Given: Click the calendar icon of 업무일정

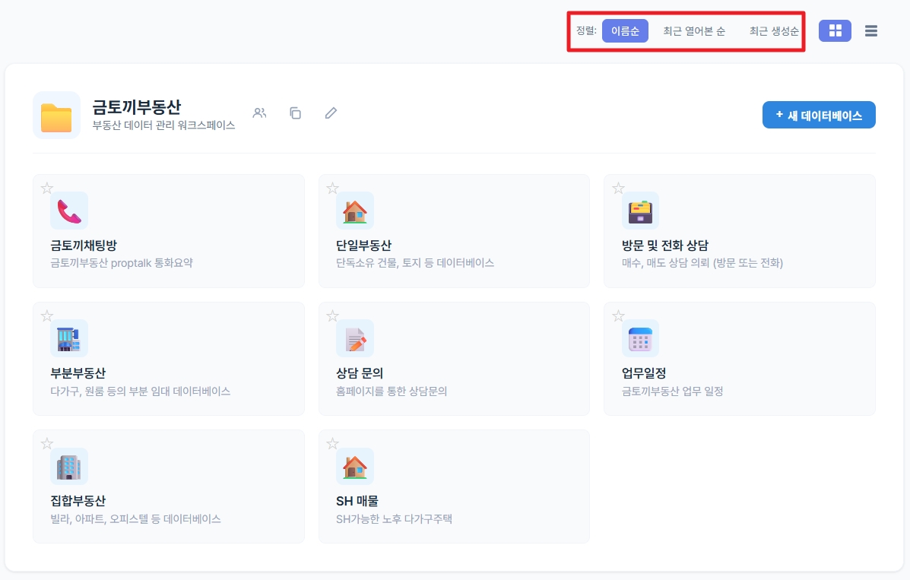Looking at the screenshot, I should 640,338.
